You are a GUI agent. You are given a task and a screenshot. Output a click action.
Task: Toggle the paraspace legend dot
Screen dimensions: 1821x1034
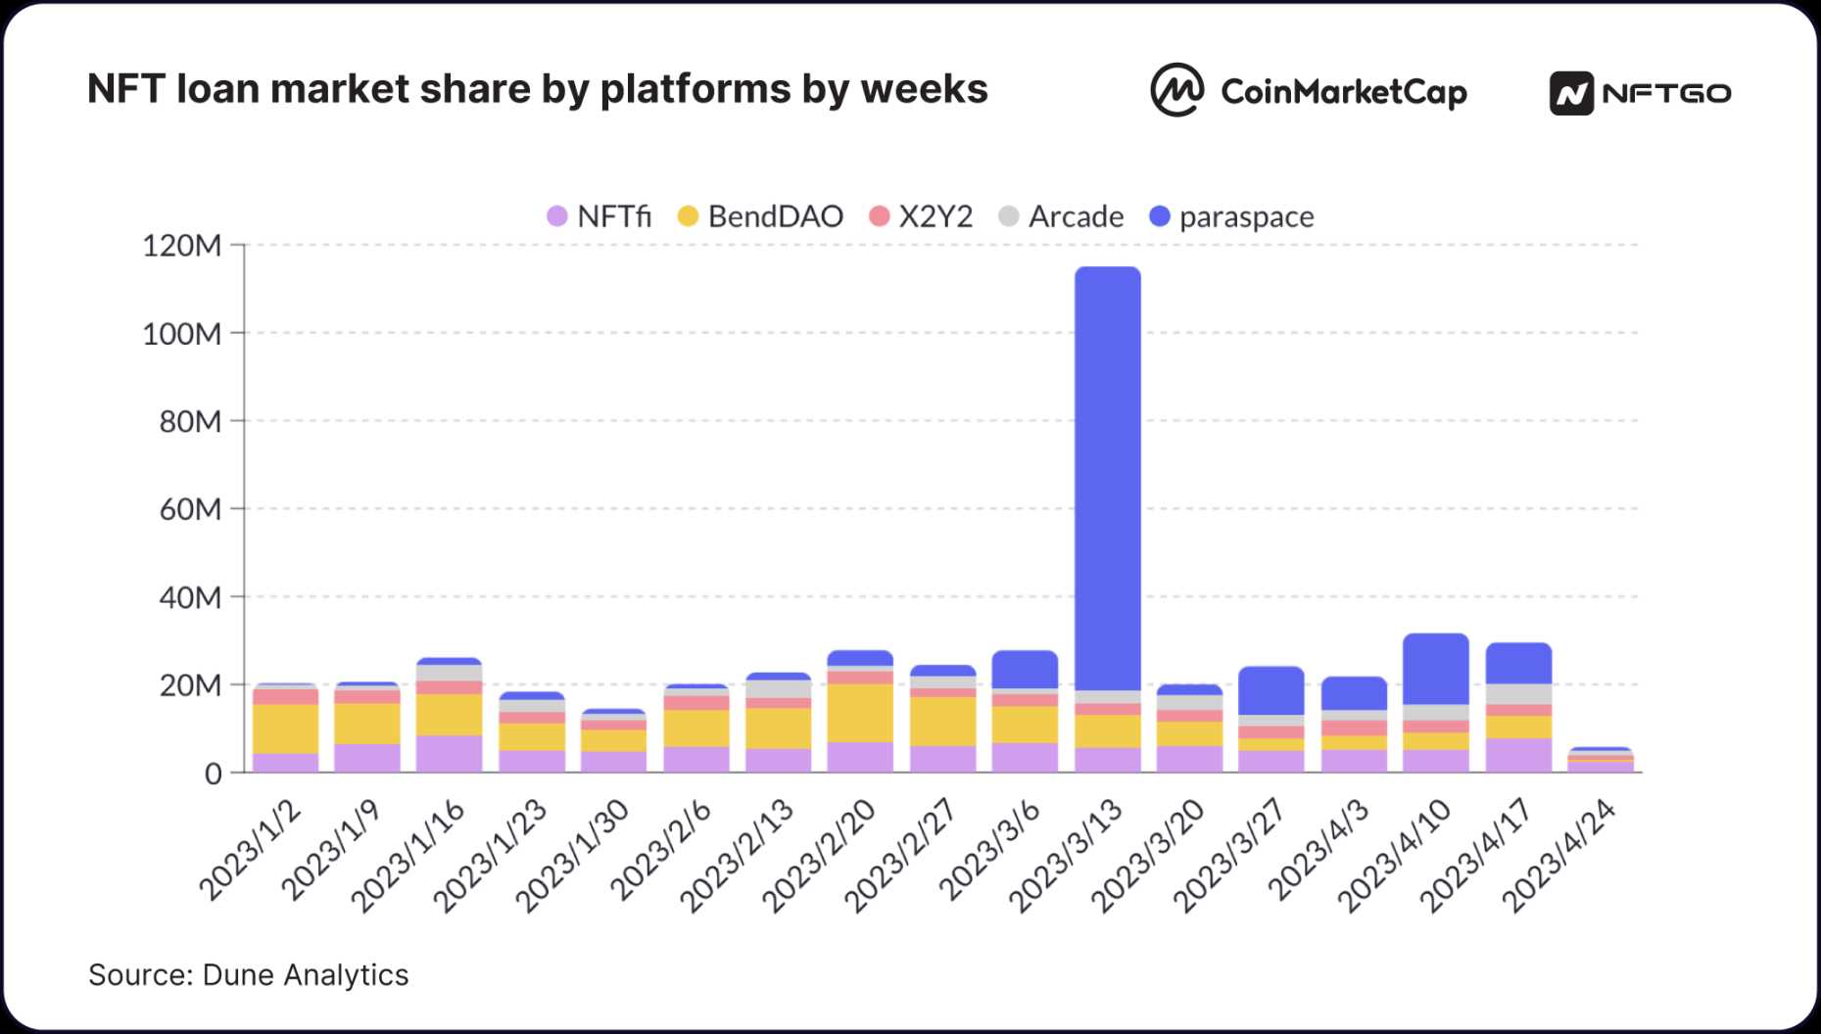[1160, 216]
